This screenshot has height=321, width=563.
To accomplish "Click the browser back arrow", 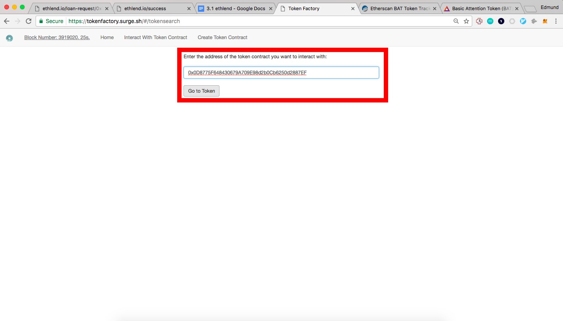I will tap(7, 21).
